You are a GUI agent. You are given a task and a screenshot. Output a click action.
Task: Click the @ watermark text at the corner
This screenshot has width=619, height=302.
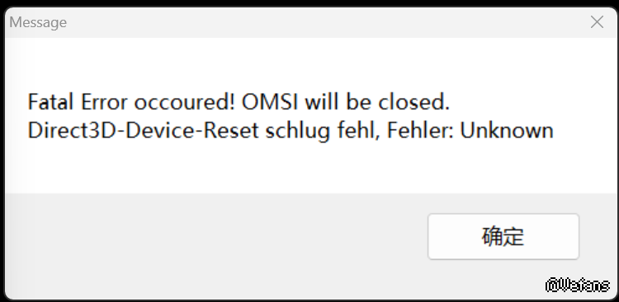pyautogui.click(x=578, y=285)
